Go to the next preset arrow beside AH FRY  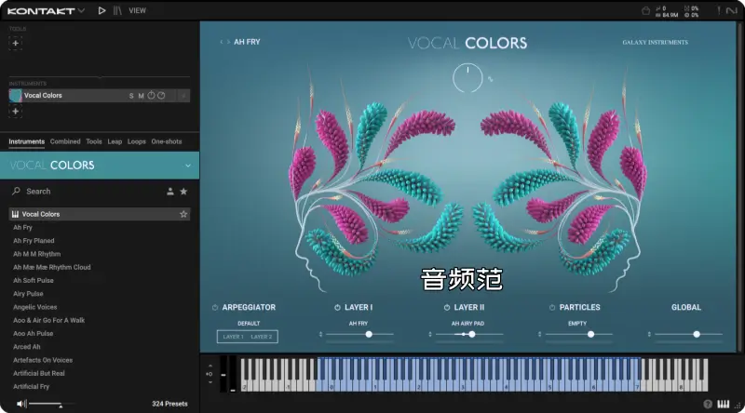pos(228,42)
